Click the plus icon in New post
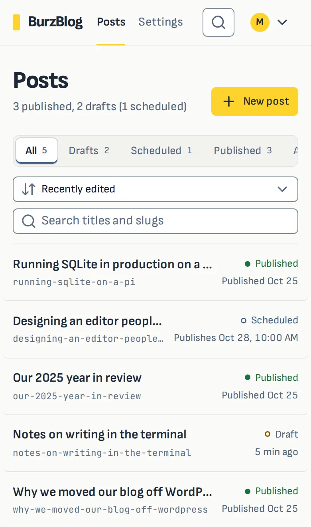The width and height of the screenshot is (311, 527). click(x=229, y=101)
